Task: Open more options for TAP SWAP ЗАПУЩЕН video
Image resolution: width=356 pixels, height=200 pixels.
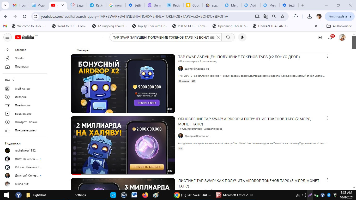Action: point(327,56)
